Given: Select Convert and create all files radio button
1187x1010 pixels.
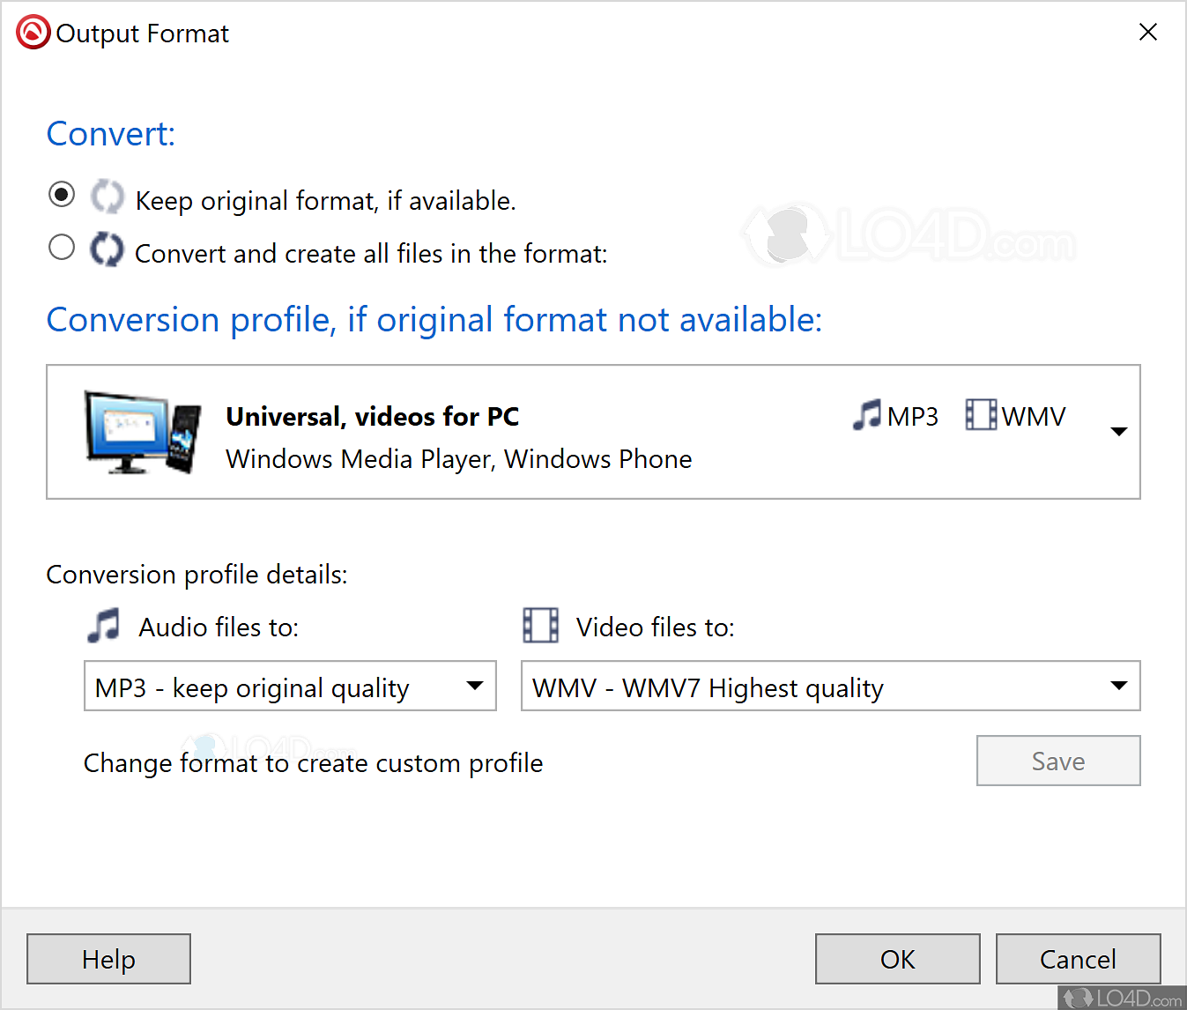Looking at the screenshot, I should coord(62,248).
